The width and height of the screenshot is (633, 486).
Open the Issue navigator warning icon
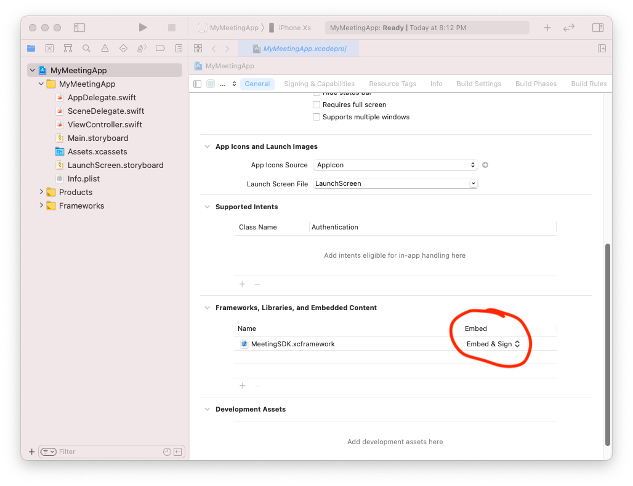pyautogui.click(x=105, y=49)
